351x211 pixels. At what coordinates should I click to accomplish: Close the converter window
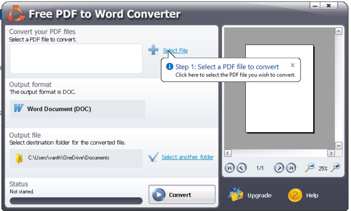(329, 6)
